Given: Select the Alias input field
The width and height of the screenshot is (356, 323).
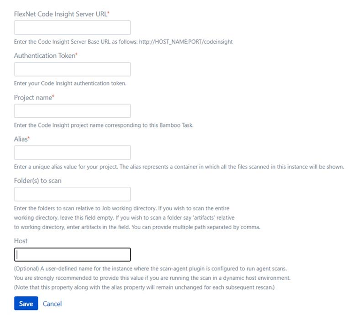Looking at the screenshot, I should (72, 153).
